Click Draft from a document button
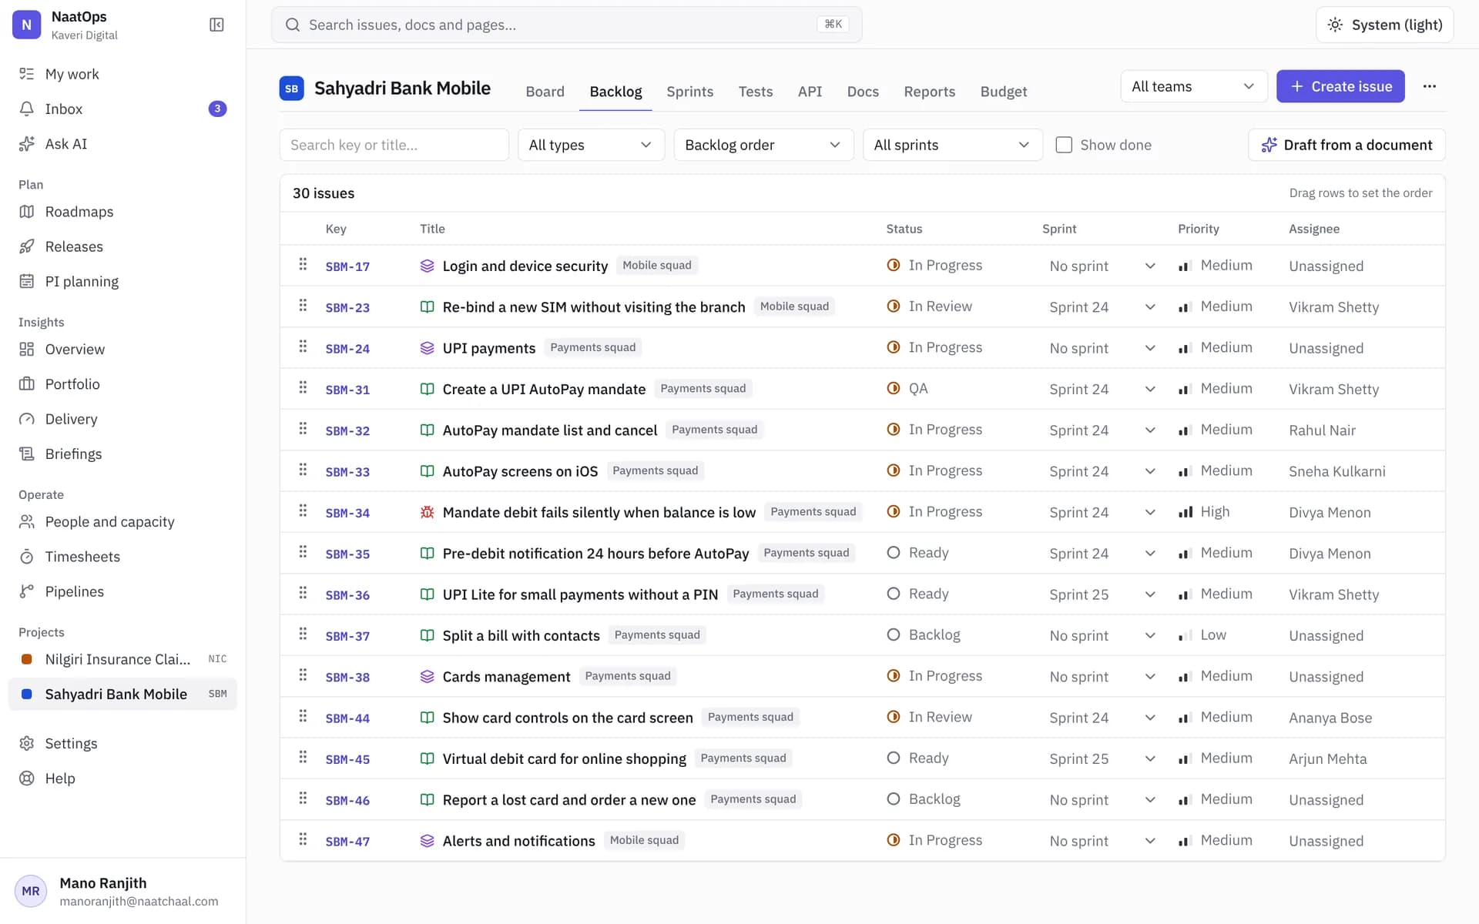The height and width of the screenshot is (924, 1479). point(1347,145)
